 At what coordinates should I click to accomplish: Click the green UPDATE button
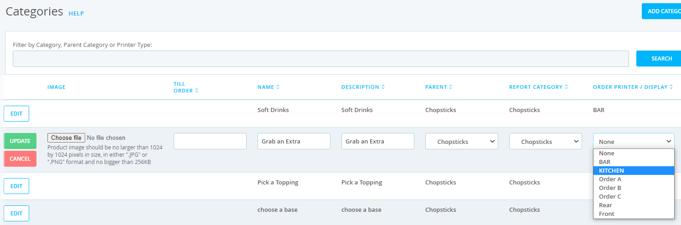click(x=20, y=141)
